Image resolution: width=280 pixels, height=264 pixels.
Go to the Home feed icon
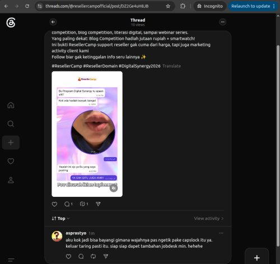(11, 105)
